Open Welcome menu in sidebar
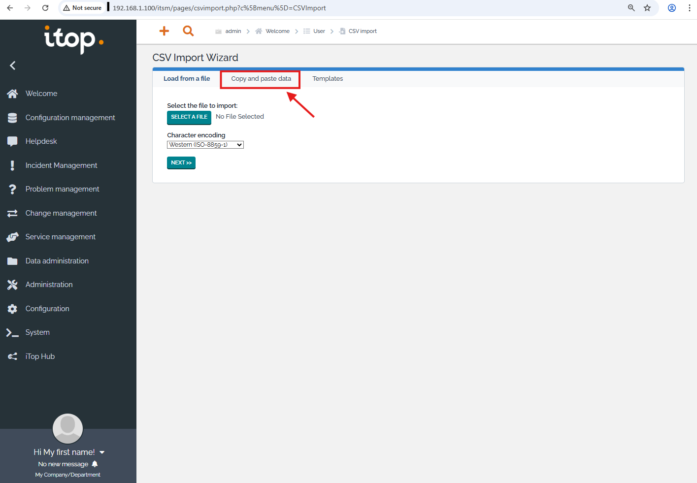 [41, 94]
